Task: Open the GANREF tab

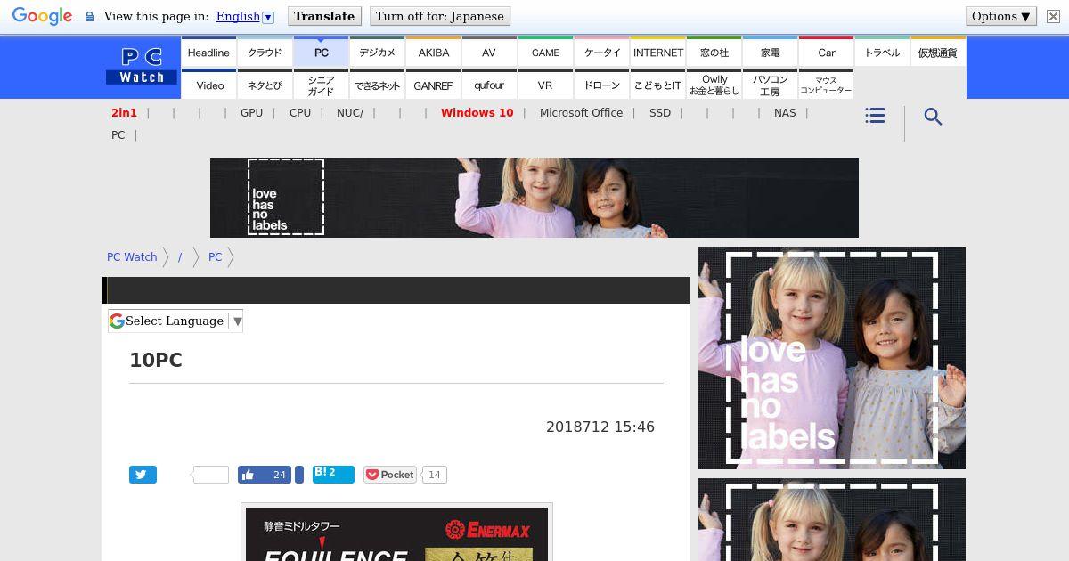Action: pyautogui.click(x=433, y=85)
